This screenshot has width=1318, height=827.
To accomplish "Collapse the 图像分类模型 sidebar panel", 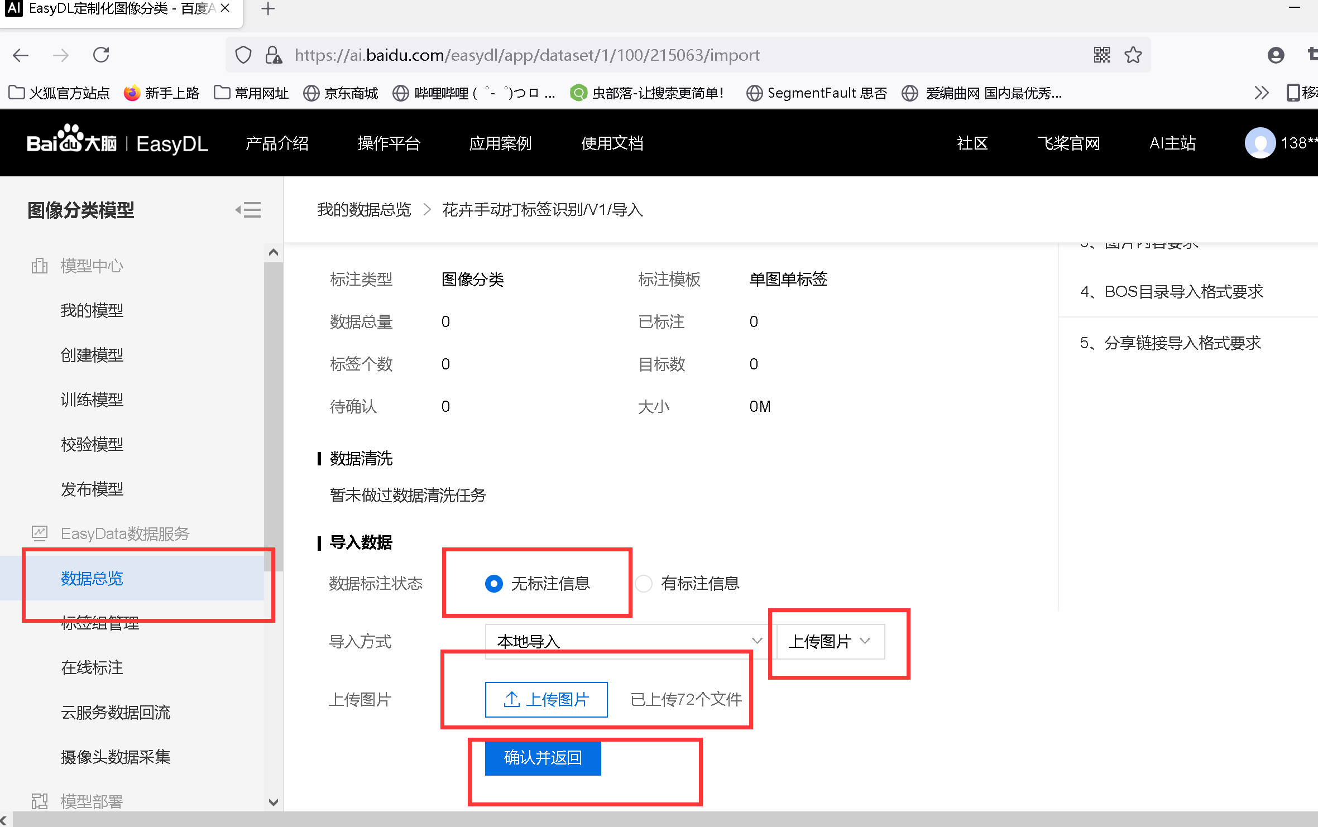I will coord(248,210).
